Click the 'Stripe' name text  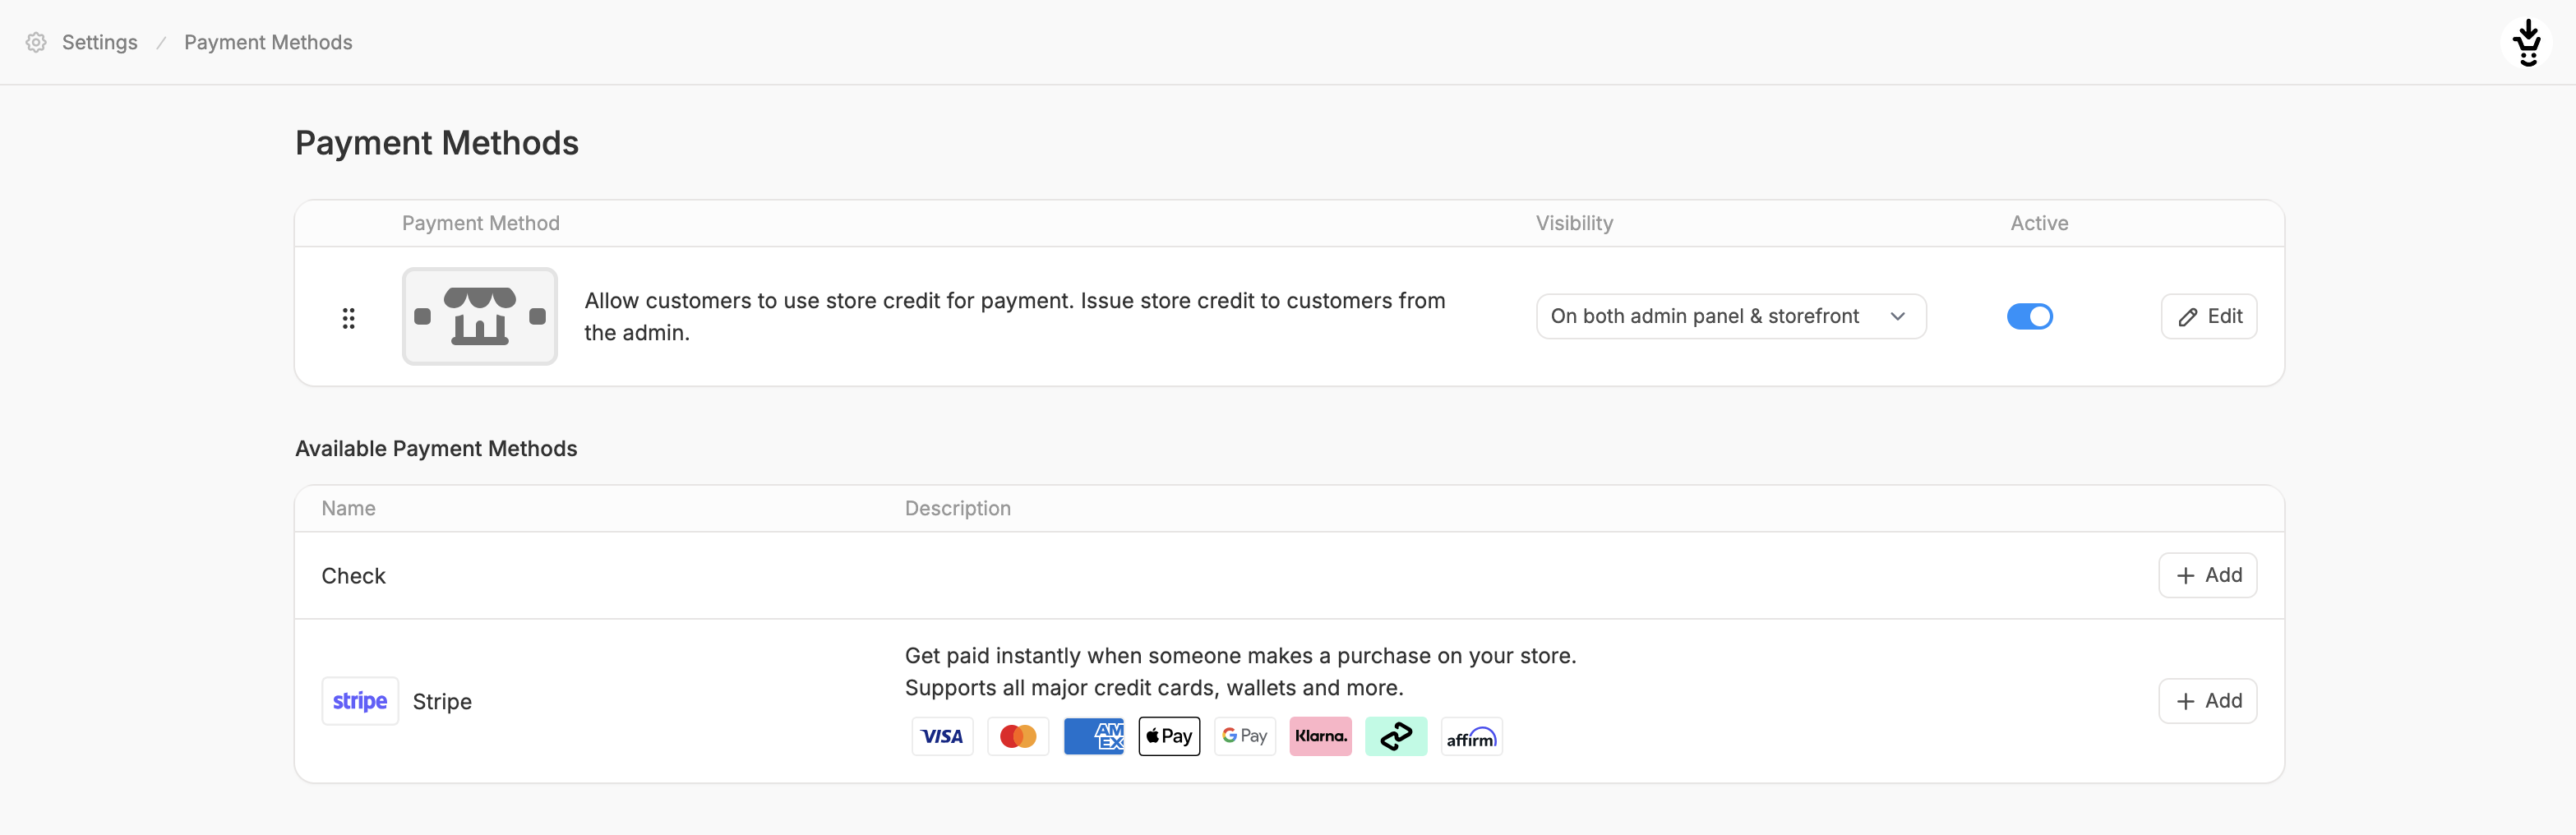tap(442, 702)
